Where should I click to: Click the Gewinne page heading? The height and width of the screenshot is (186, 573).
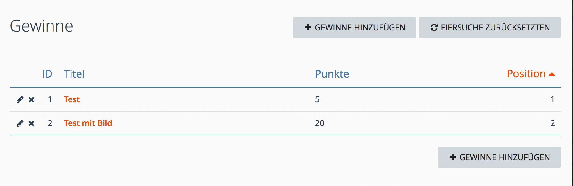(x=42, y=26)
